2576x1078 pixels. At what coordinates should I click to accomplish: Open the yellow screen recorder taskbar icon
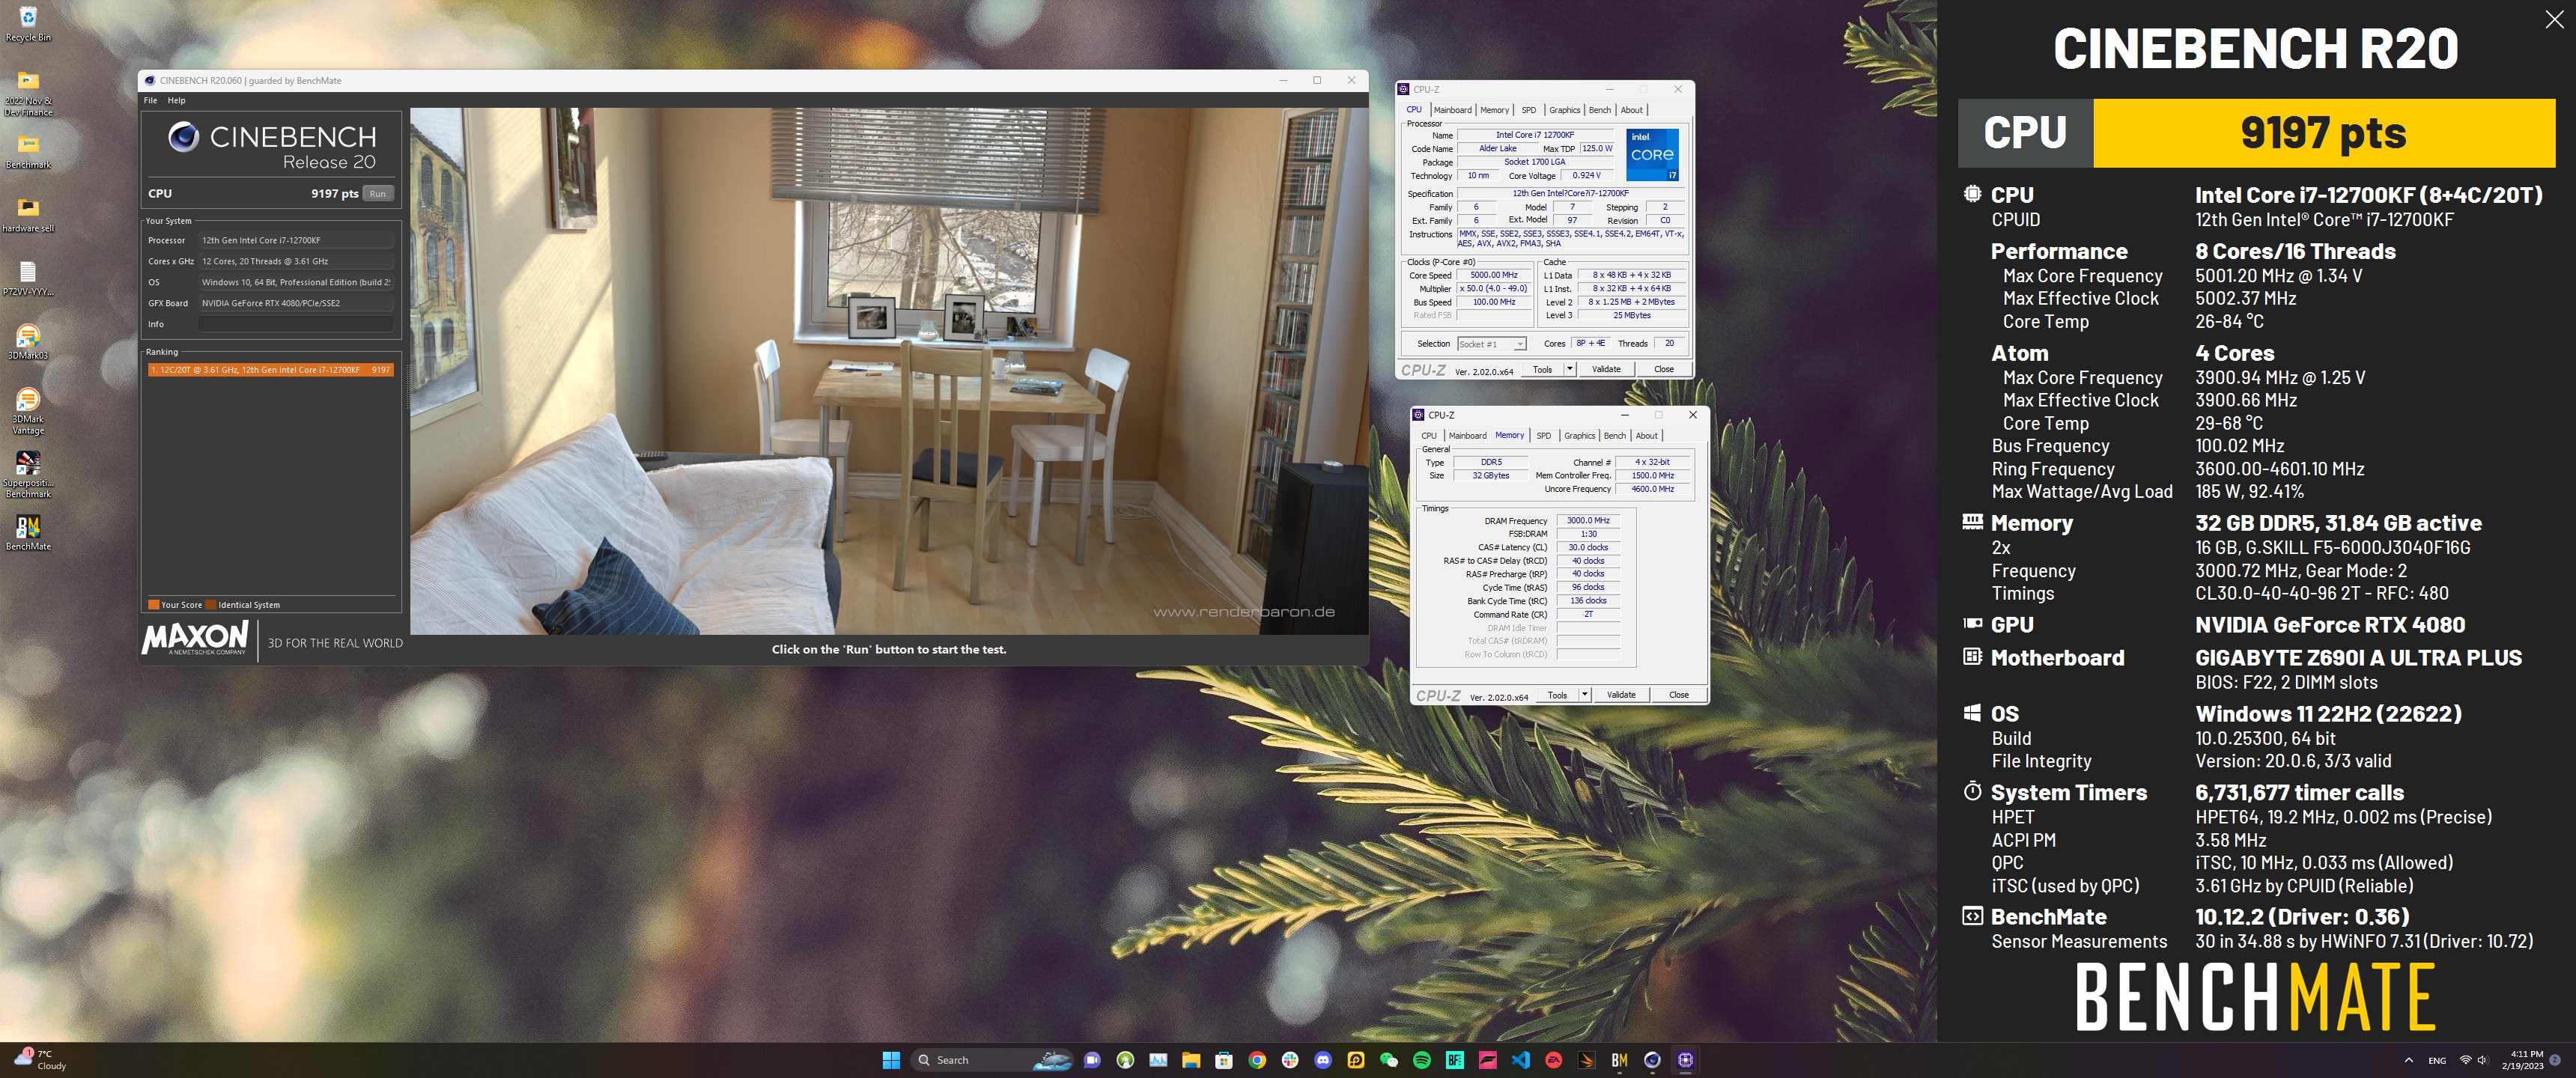pos(1356,1060)
